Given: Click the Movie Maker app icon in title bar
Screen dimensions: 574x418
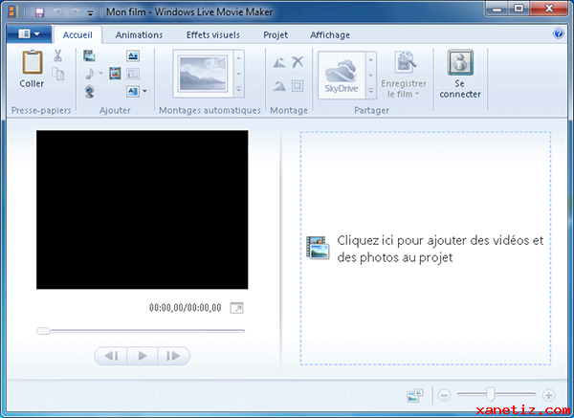Looking at the screenshot, I should [x=13, y=12].
